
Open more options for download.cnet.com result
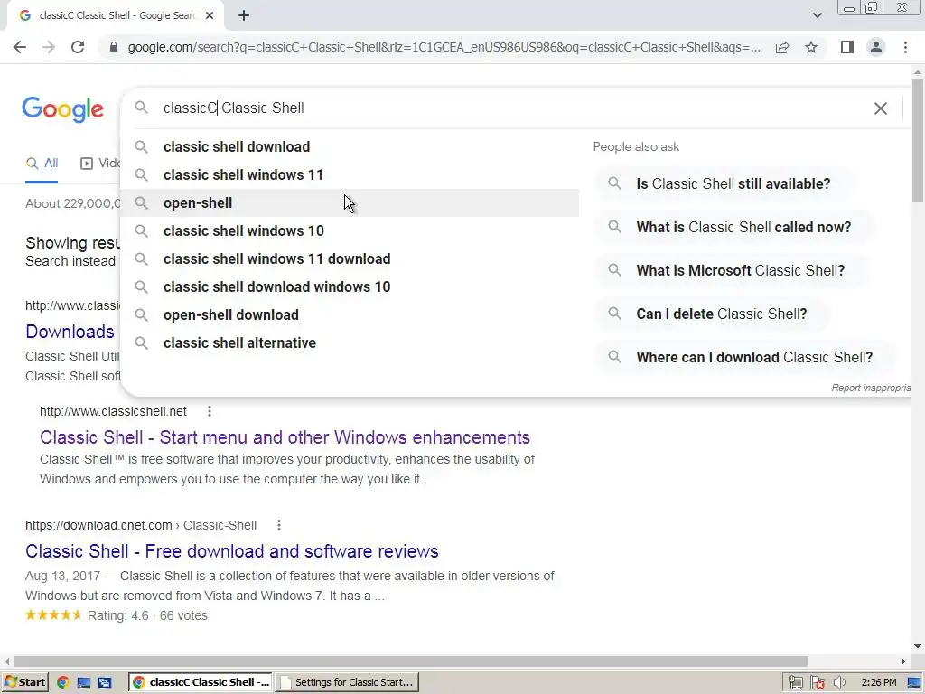pyautogui.click(x=279, y=525)
